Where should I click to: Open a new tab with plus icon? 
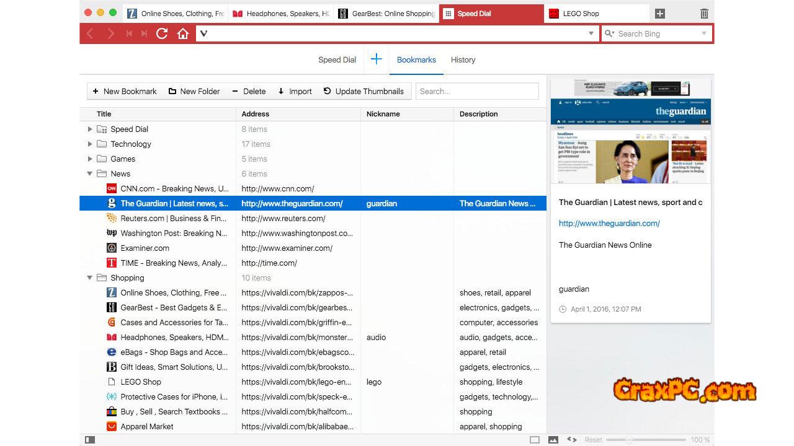pyautogui.click(x=660, y=14)
